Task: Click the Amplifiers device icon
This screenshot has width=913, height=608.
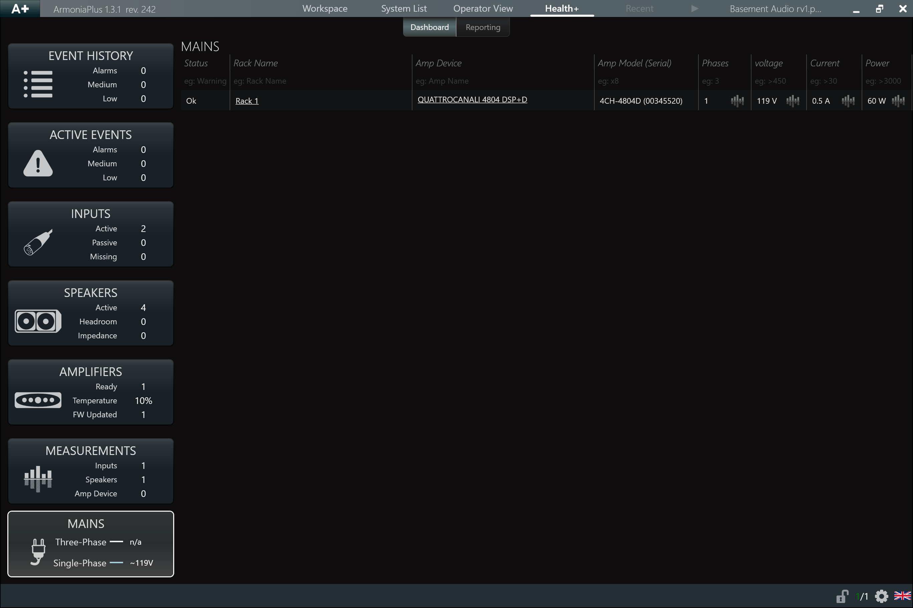Action: (x=38, y=400)
